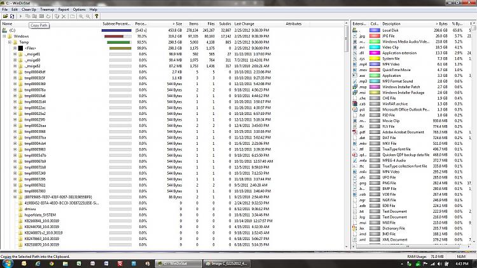The height and width of the screenshot is (268, 477).
Task: Click the .jpg file type icon
Action: (355, 36)
